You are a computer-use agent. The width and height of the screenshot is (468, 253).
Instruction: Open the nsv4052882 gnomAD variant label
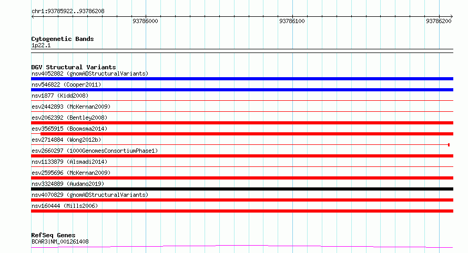coord(90,73)
